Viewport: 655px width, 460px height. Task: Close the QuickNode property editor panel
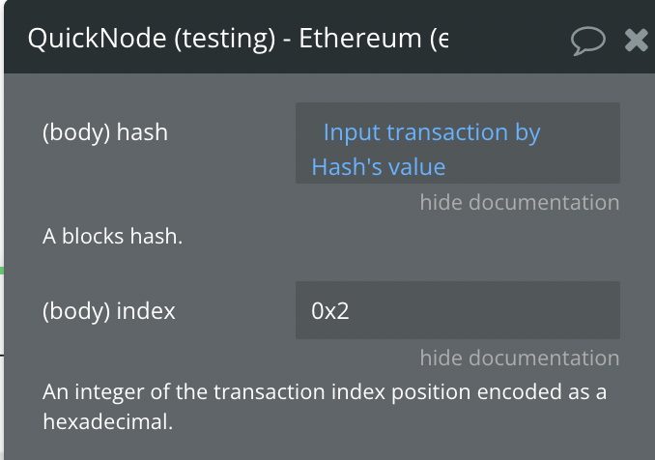[x=637, y=41]
